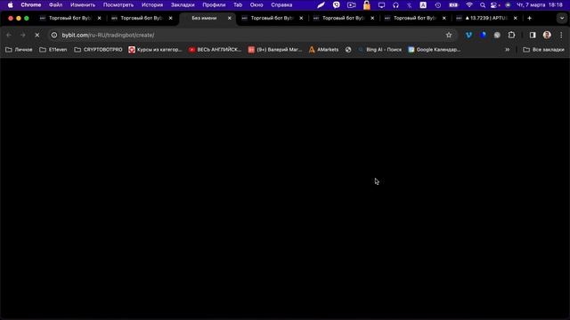The height and width of the screenshot is (320, 570).
Task: Open the (9+) Валерий bookmark
Action: pos(275,50)
